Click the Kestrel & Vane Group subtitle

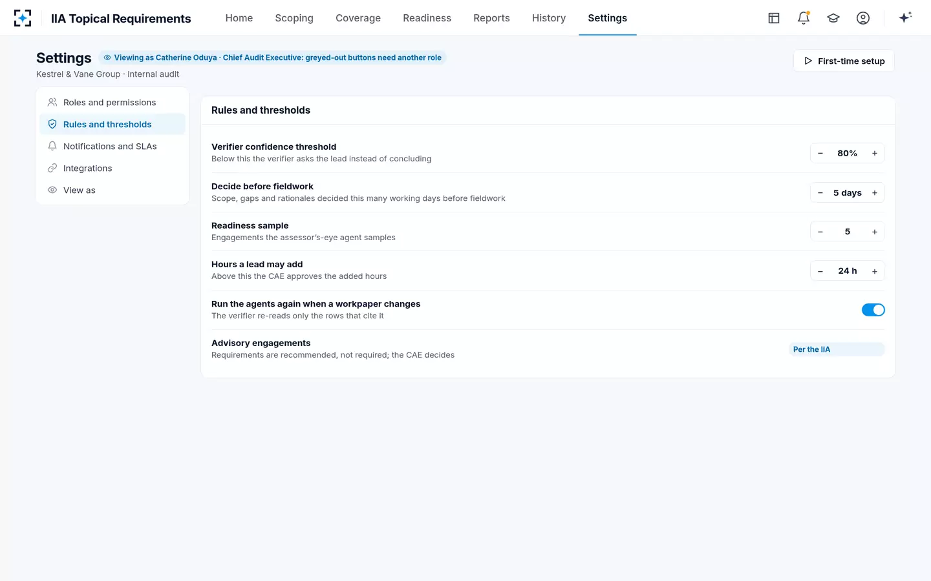(x=107, y=74)
